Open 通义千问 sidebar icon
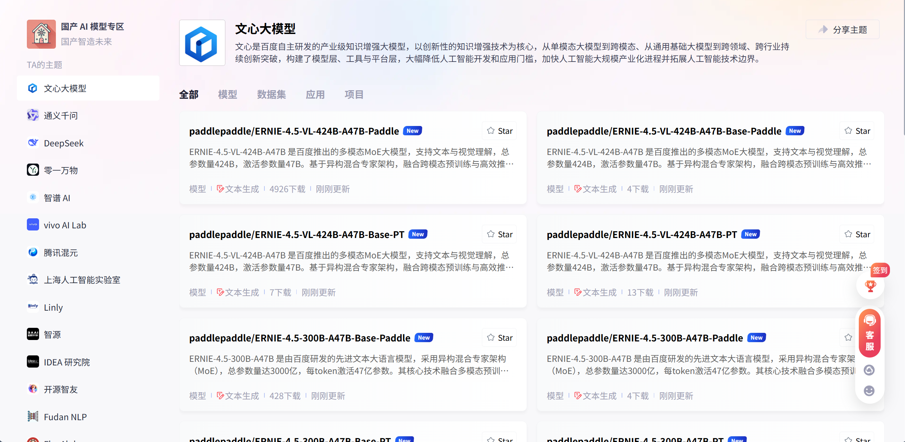This screenshot has height=442, width=905. point(33,115)
